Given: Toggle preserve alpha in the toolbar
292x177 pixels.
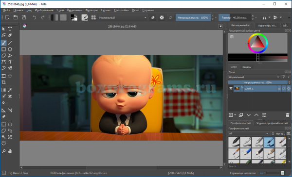Looking at the screenshot, I should [162, 17].
